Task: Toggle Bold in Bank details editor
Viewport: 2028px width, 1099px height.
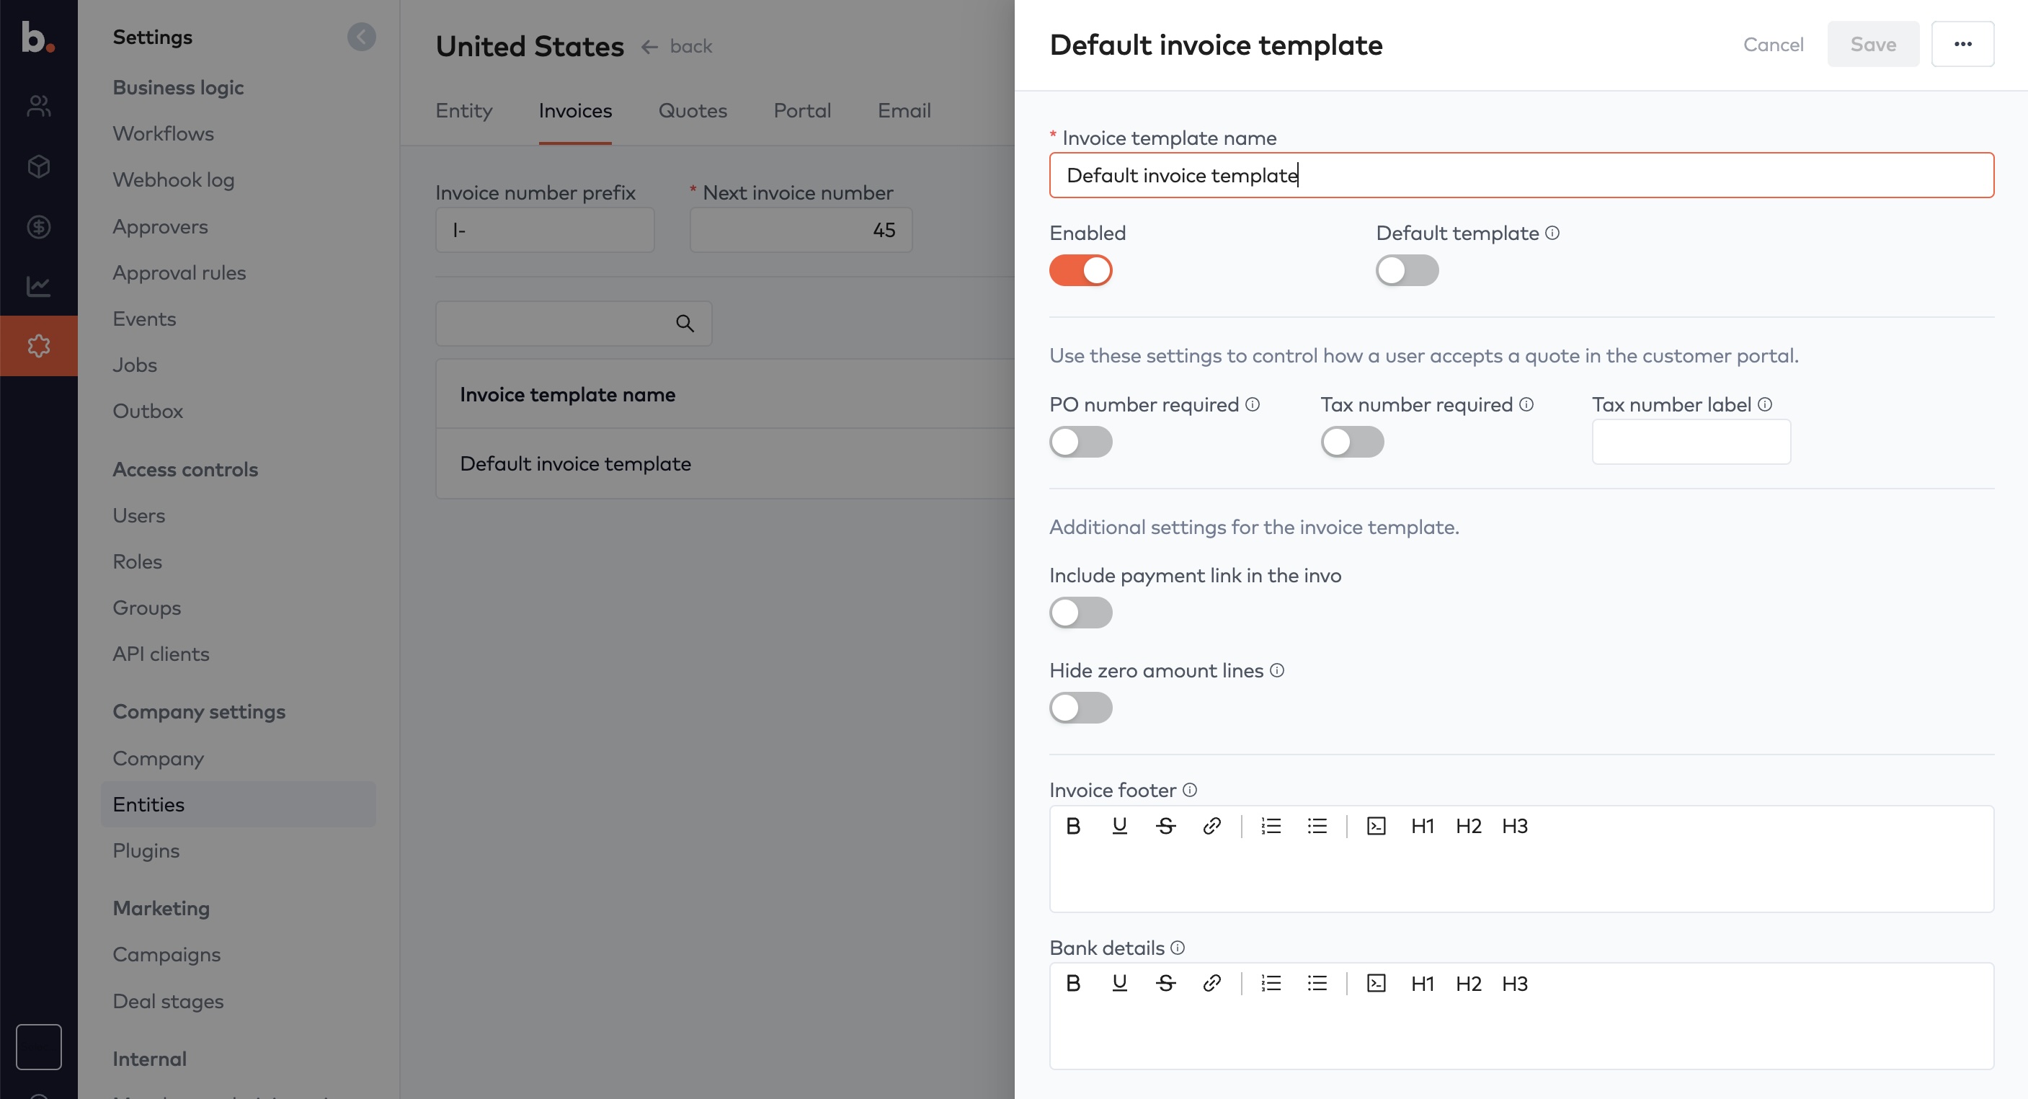Action: [1073, 983]
